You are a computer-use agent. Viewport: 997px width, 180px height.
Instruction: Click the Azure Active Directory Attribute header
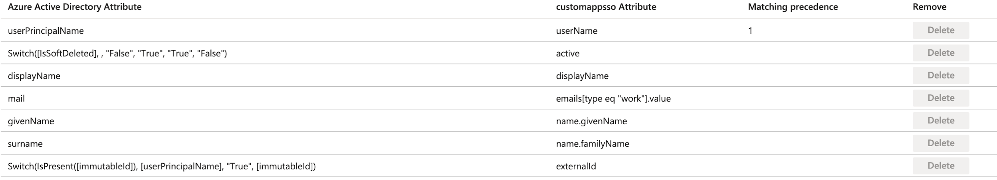click(75, 7)
